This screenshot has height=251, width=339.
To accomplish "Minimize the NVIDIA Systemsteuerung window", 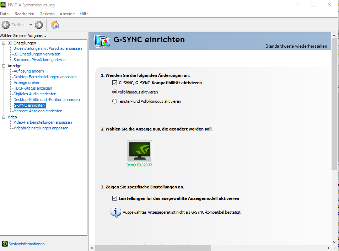I will pos(297,5).
